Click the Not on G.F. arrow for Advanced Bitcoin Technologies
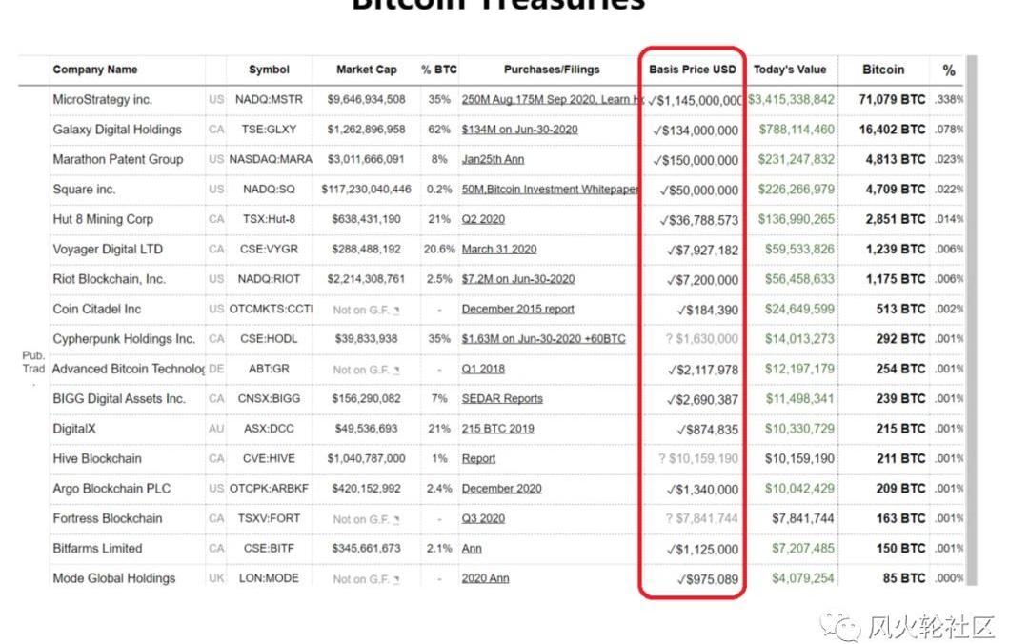Image resolution: width=1029 pixels, height=644 pixels. [x=396, y=370]
